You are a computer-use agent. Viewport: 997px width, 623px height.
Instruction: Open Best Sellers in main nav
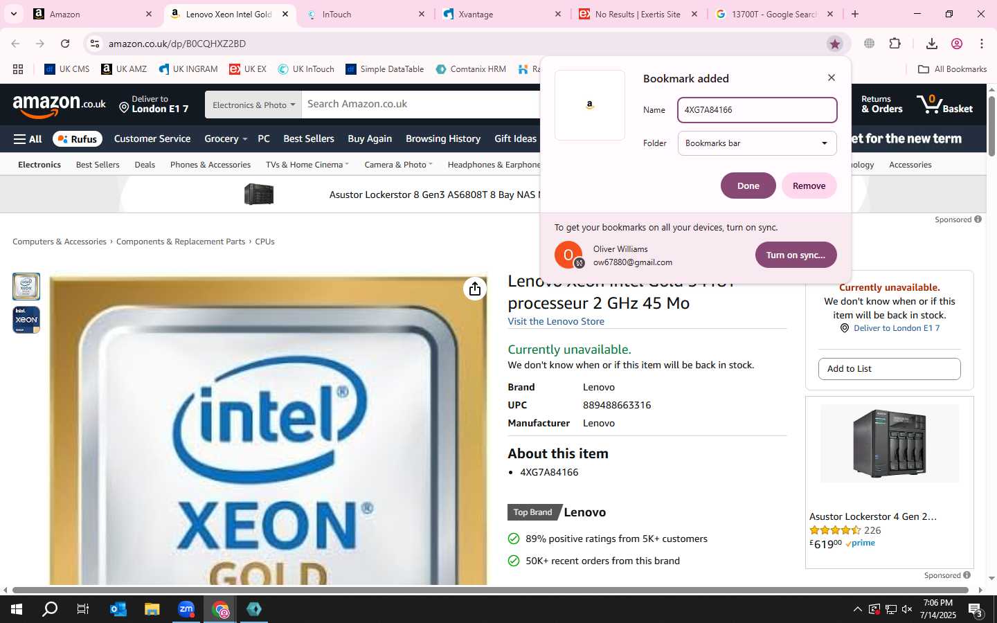[x=309, y=139]
